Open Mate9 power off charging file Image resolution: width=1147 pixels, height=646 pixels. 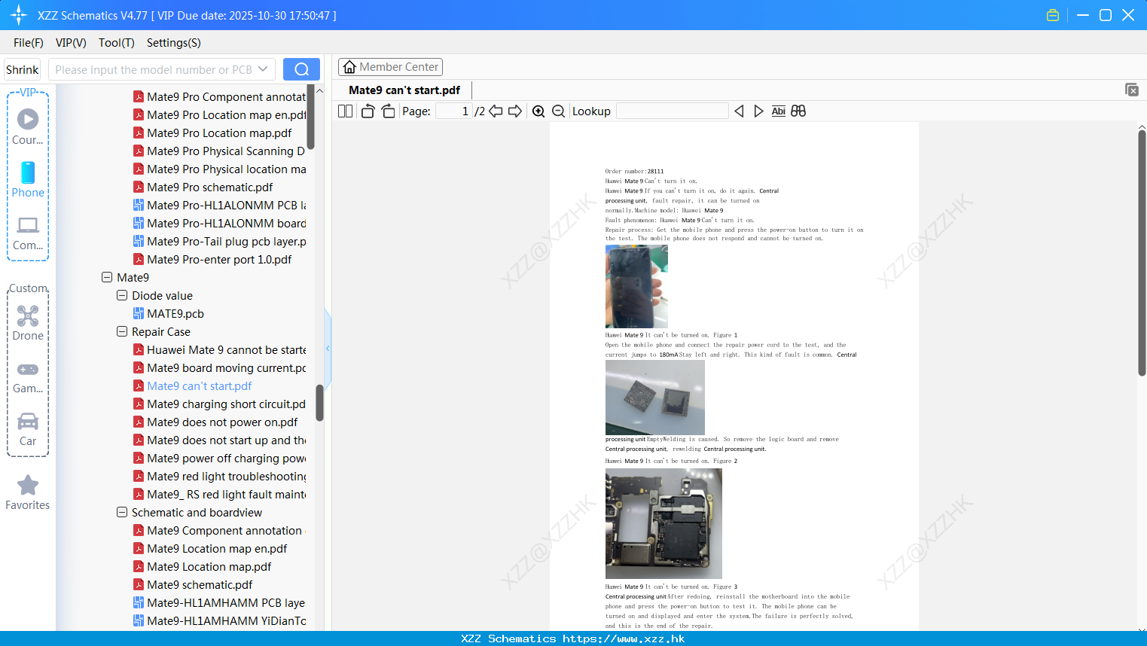(219, 458)
